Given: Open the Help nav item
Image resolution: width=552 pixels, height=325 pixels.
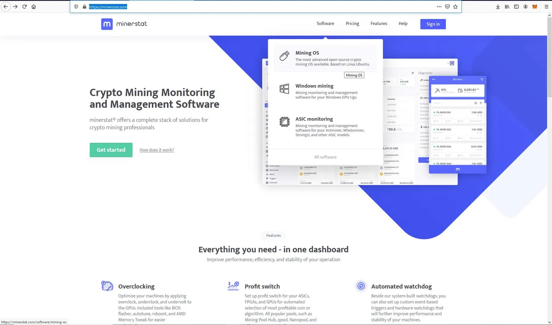Looking at the screenshot, I should coord(403,24).
